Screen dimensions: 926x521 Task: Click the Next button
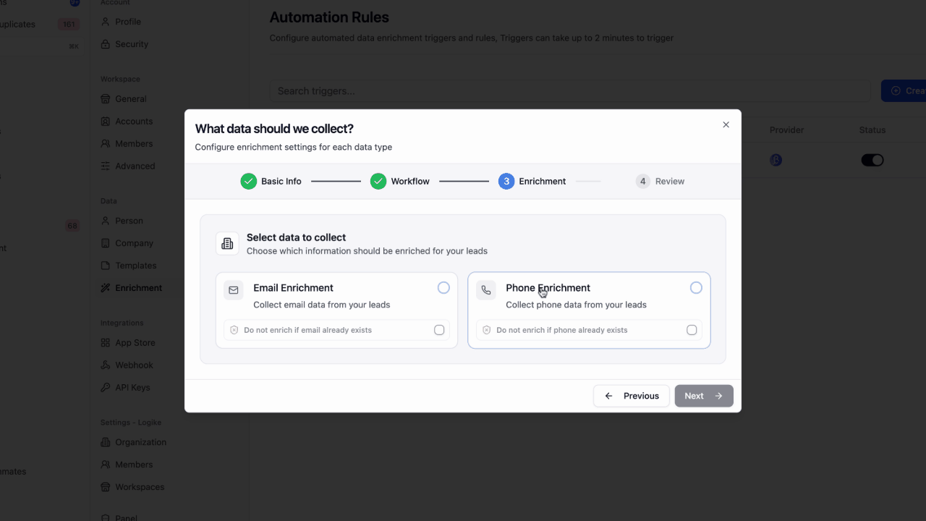[704, 396]
